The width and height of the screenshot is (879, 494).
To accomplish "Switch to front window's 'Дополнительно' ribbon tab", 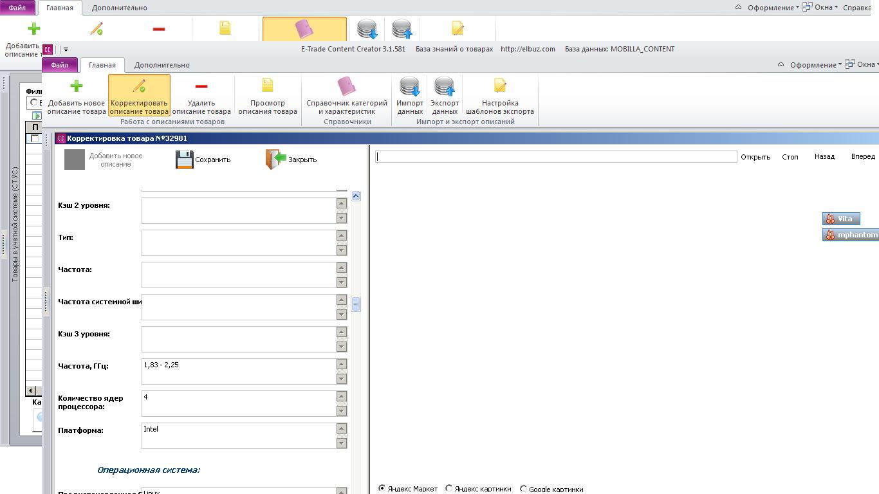I will [162, 64].
